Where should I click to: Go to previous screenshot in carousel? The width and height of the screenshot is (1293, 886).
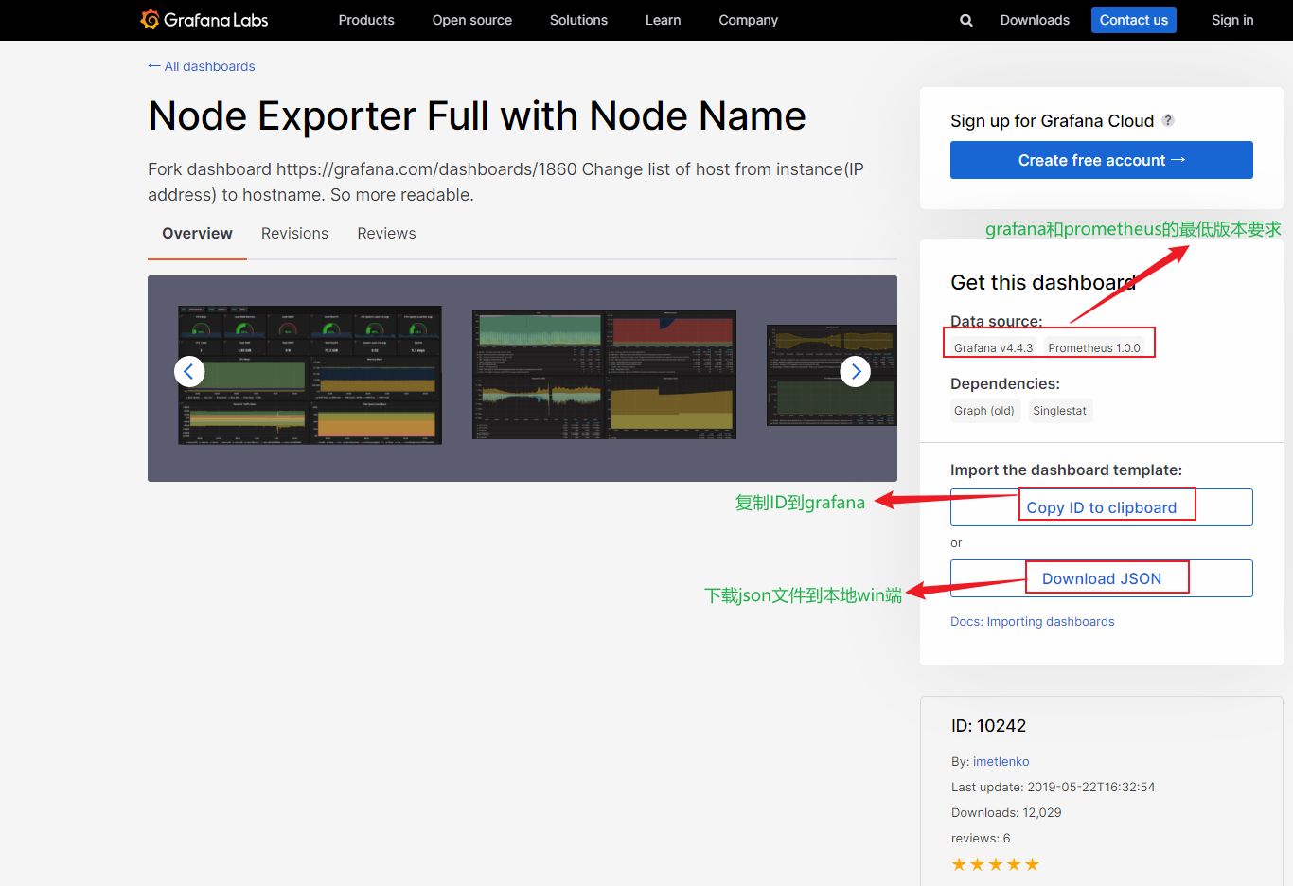pos(189,371)
